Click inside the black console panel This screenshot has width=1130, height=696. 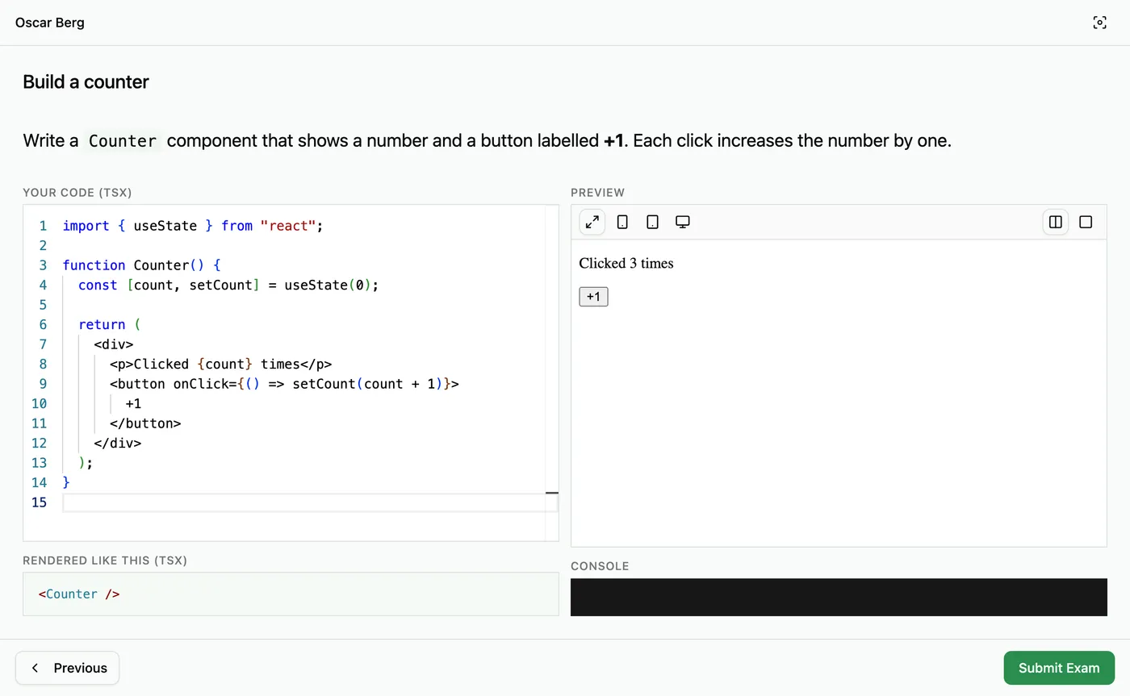pos(839,597)
